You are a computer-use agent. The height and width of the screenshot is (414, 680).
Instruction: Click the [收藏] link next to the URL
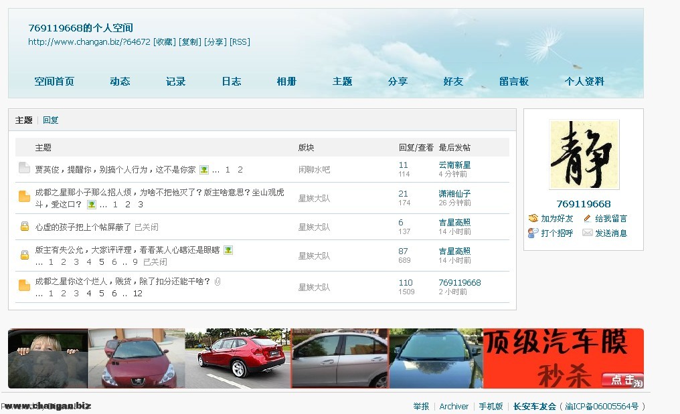[x=164, y=42]
